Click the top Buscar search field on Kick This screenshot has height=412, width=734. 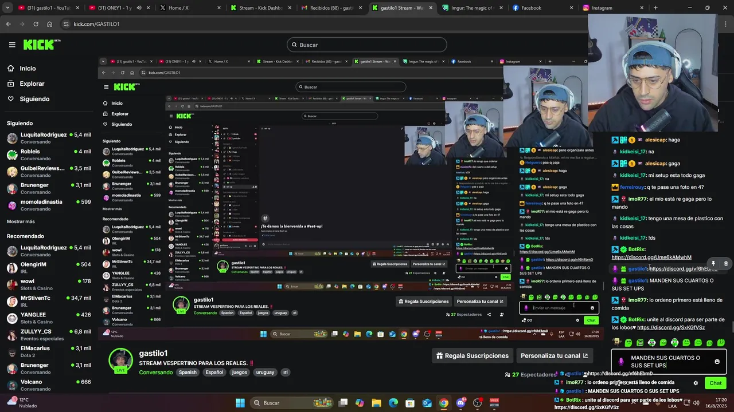[367, 45]
